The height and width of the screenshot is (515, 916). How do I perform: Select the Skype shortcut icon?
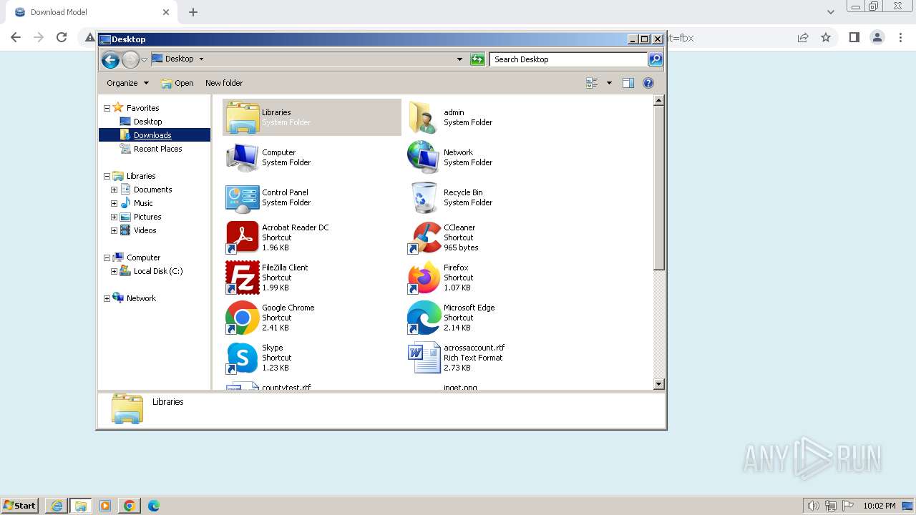point(243,358)
